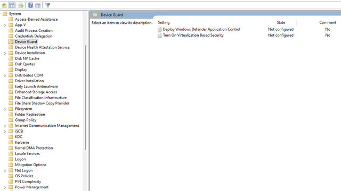Select the KDC folder

point(19,137)
